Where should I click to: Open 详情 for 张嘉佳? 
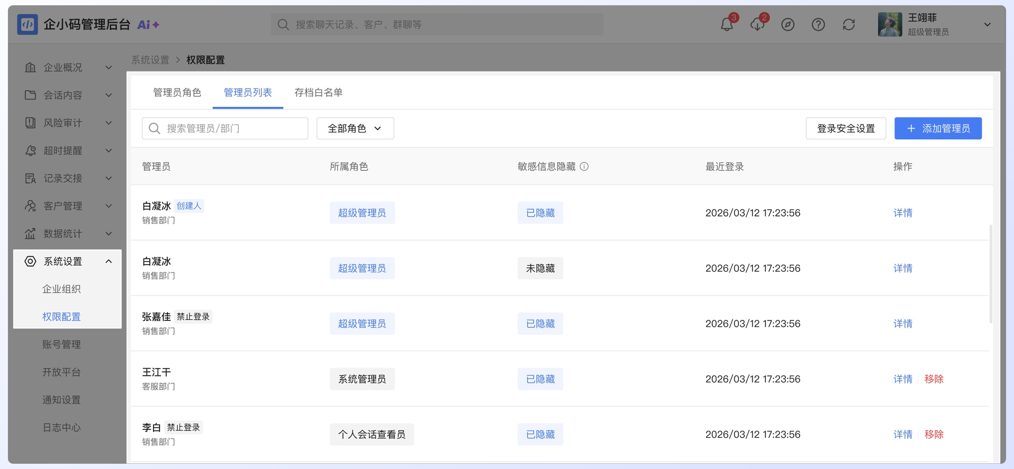[903, 324]
